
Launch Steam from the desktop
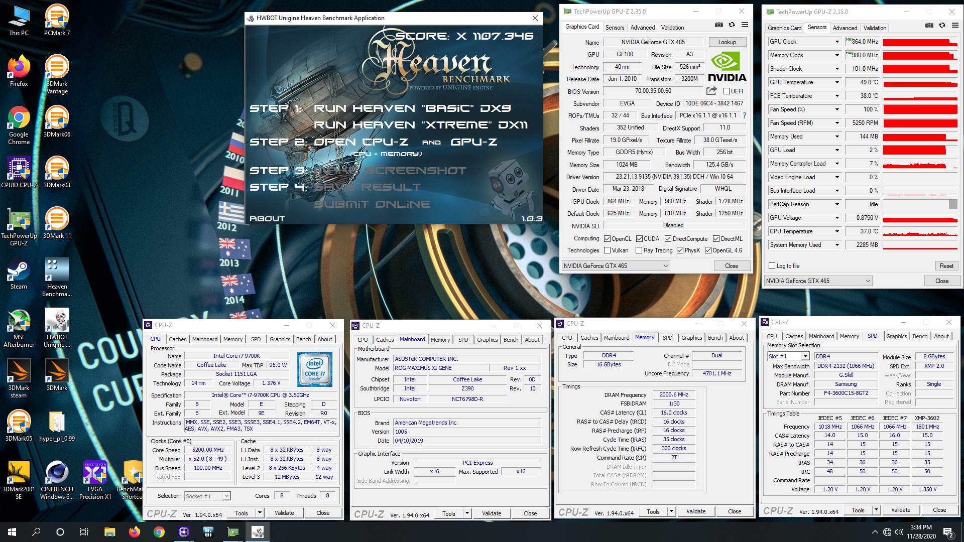[x=19, y=274]
